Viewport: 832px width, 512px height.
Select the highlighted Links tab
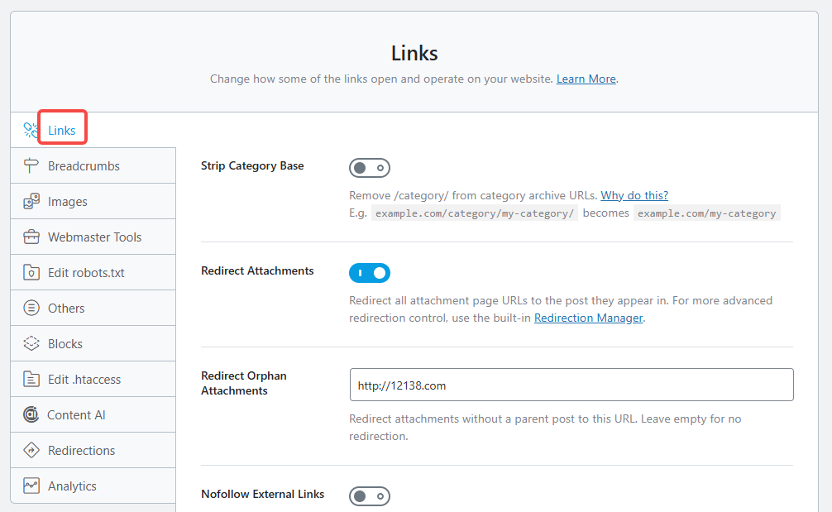coord(60,128)
